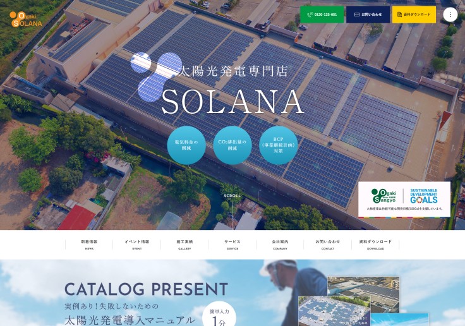Call the 0120-125-051 phone button
This screenshot has width=465, height=326.
click(322, 15)
